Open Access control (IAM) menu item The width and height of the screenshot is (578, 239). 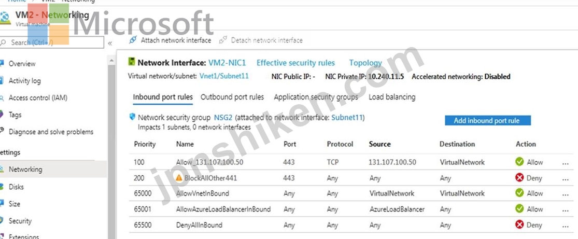click(38, 98)
